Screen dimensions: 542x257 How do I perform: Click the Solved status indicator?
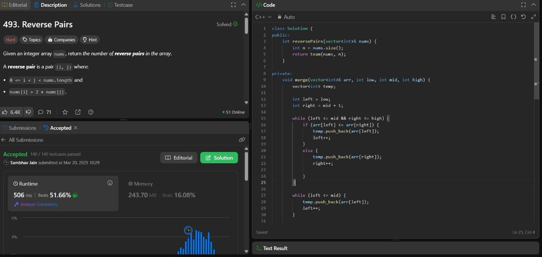click(227, 24)
